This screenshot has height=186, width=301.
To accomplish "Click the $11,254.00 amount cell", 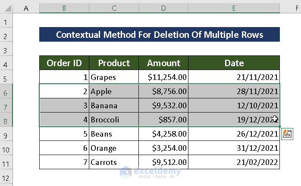I will point(163,77).
